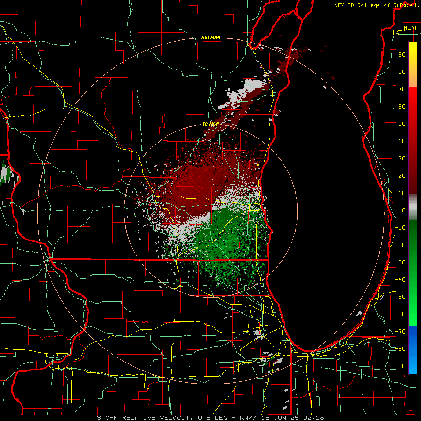Click the positive 10 knot scale label
Screen dimensions: 421x421
click(x=402, y=193)
